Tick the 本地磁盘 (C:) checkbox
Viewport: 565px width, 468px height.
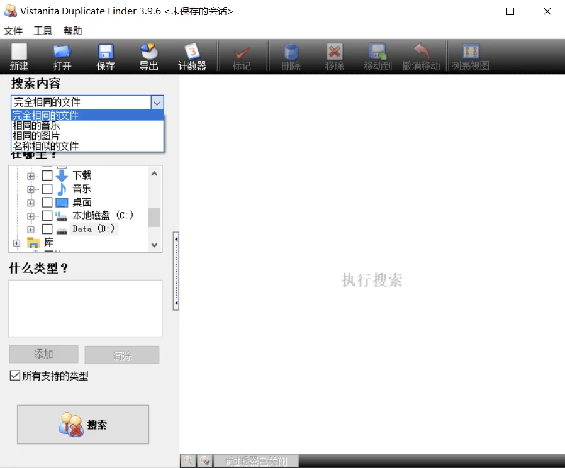click(47, 216)
